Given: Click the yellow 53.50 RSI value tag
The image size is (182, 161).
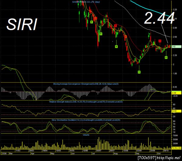Looking at the screenshot, I should (176, 111).
